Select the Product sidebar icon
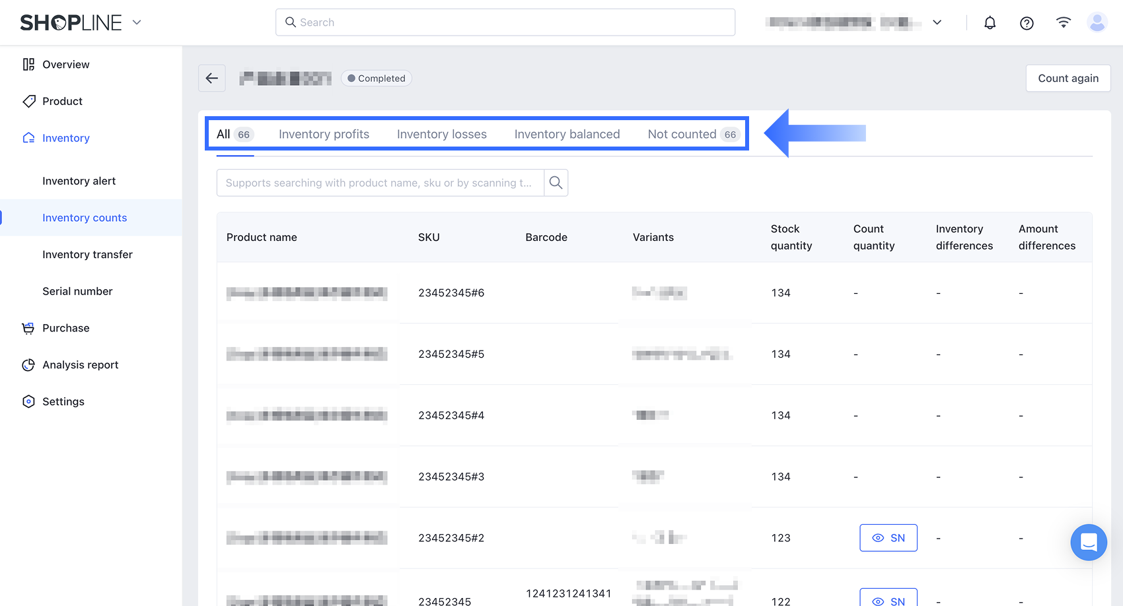The image size is (1123, 606). (28, 101)
